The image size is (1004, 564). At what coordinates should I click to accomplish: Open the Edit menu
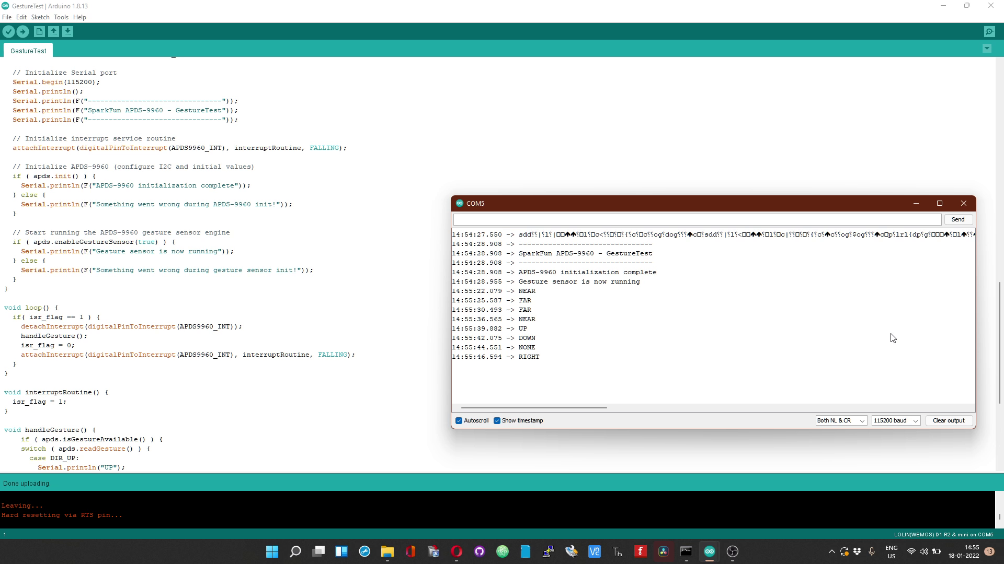[x=21, y=17]
